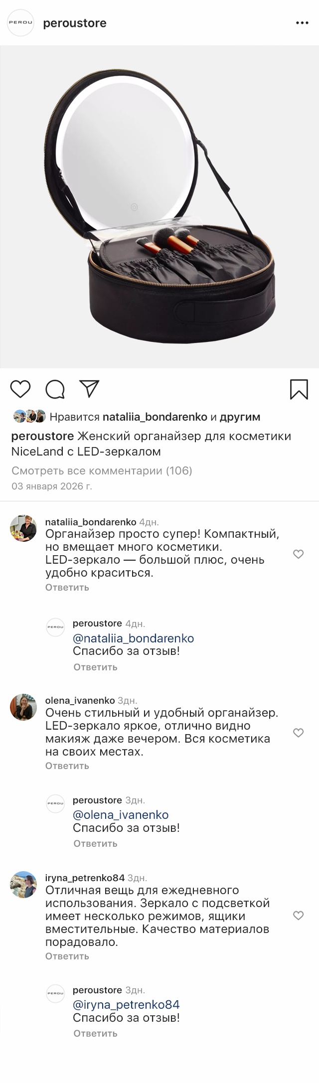Reply to iryna_petrenko84's comment
319x1083 pixels.
[67, 956]
